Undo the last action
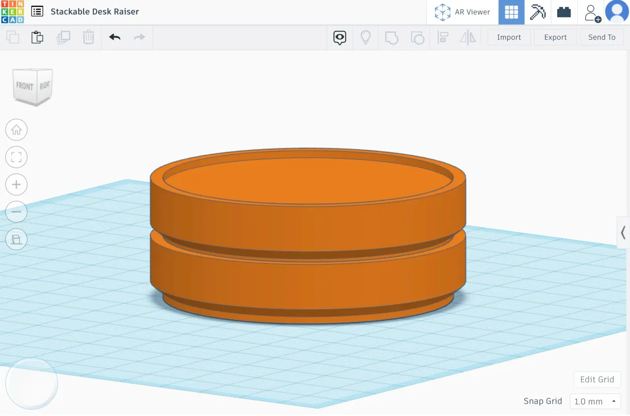Viewport: 630px width, 416px height. coord(115,37)
